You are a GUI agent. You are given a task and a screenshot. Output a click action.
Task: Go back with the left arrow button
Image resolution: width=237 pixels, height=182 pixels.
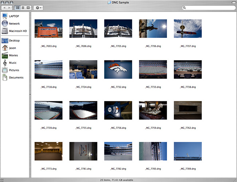(5, 8)
